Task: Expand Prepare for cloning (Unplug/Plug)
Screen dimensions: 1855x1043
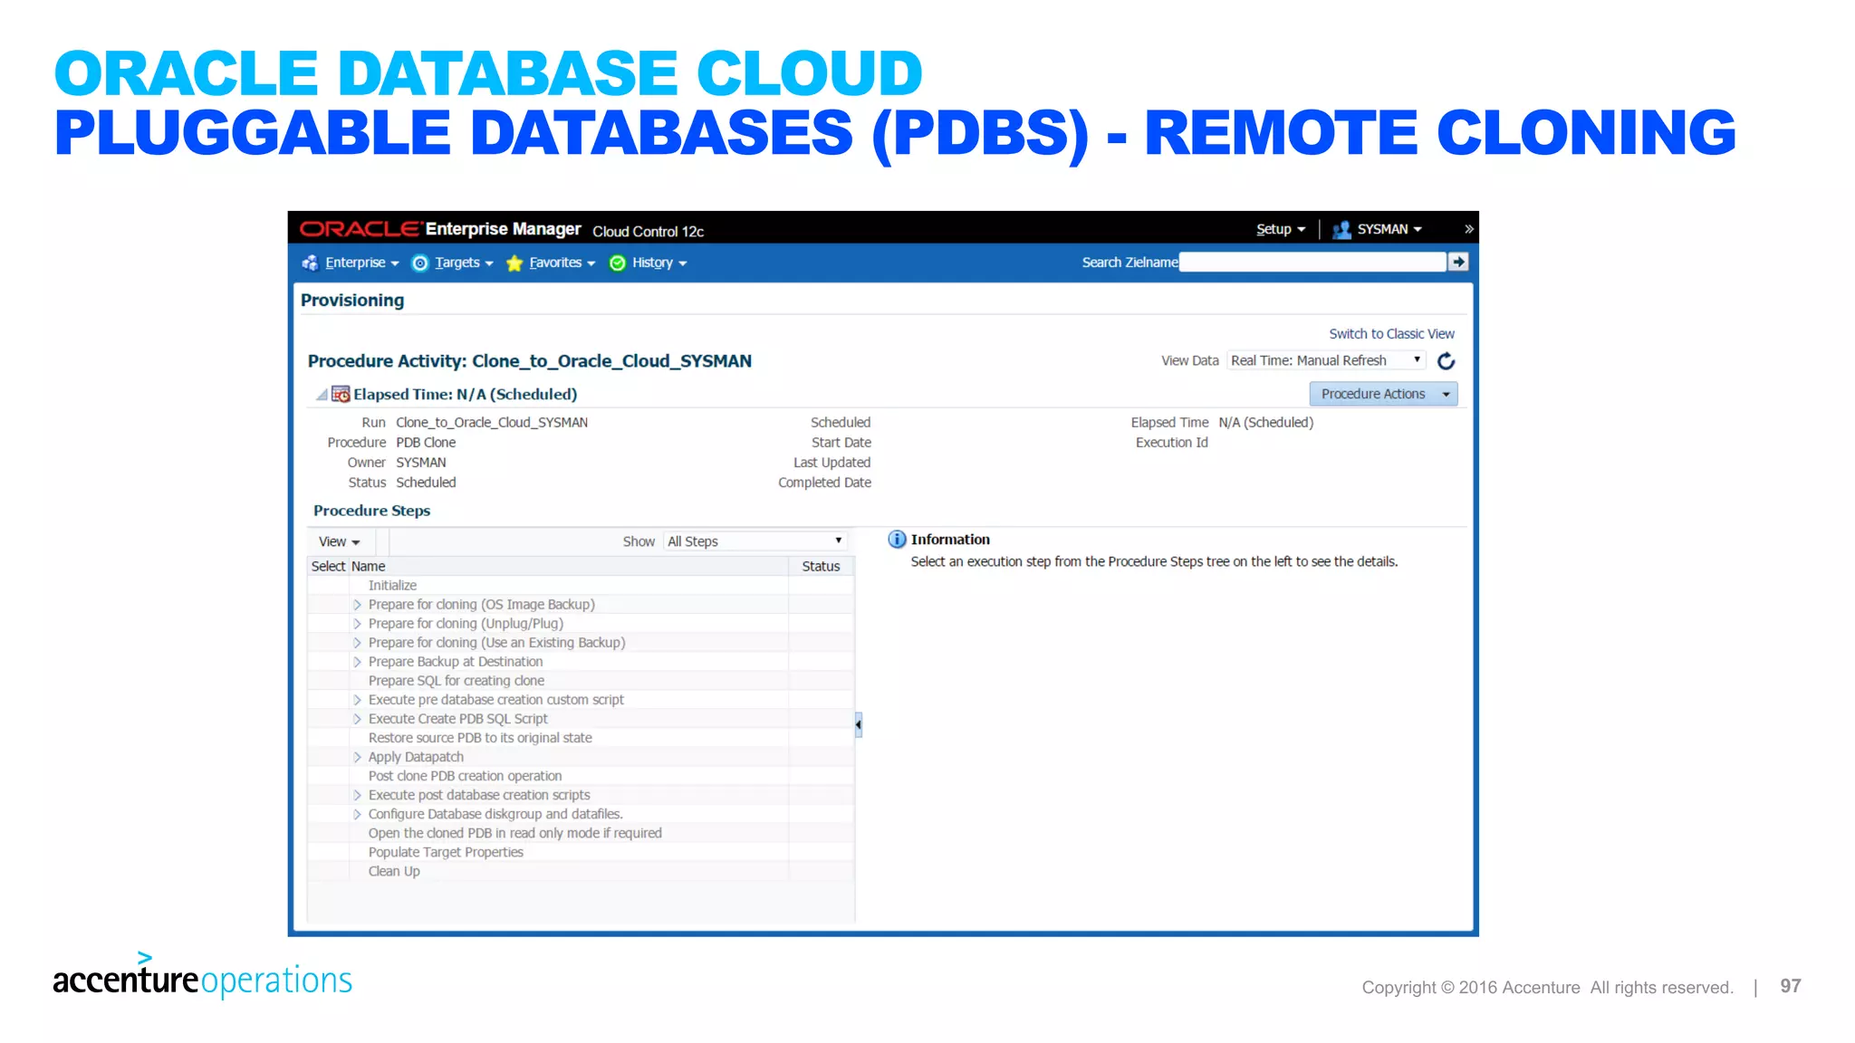Action: coord(357,624)
